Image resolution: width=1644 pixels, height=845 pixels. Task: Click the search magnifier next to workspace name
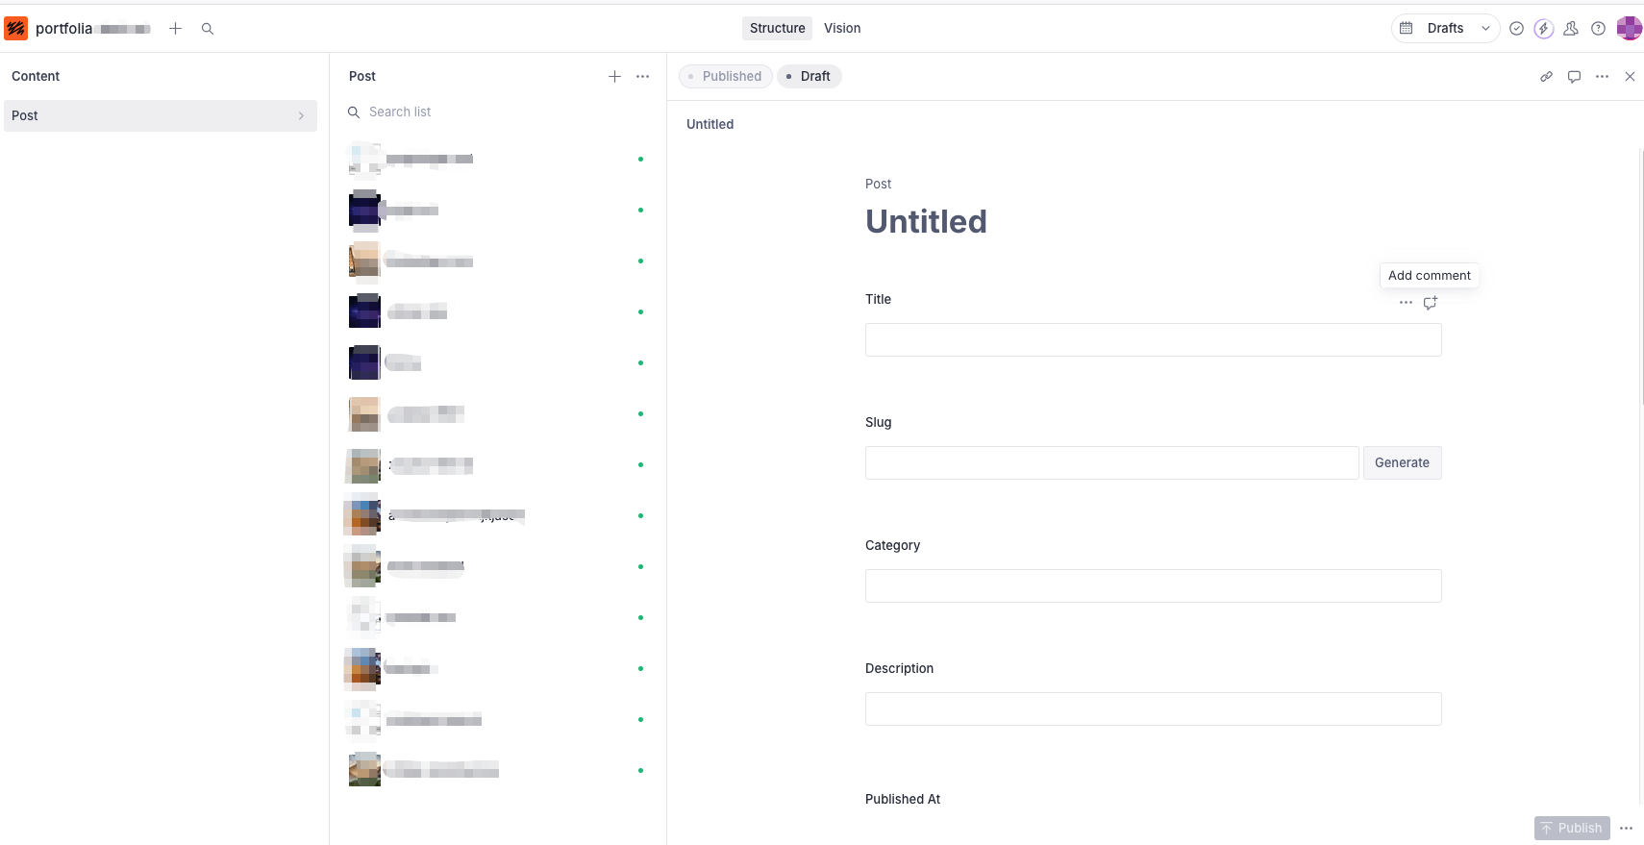[x=208, y=29]
